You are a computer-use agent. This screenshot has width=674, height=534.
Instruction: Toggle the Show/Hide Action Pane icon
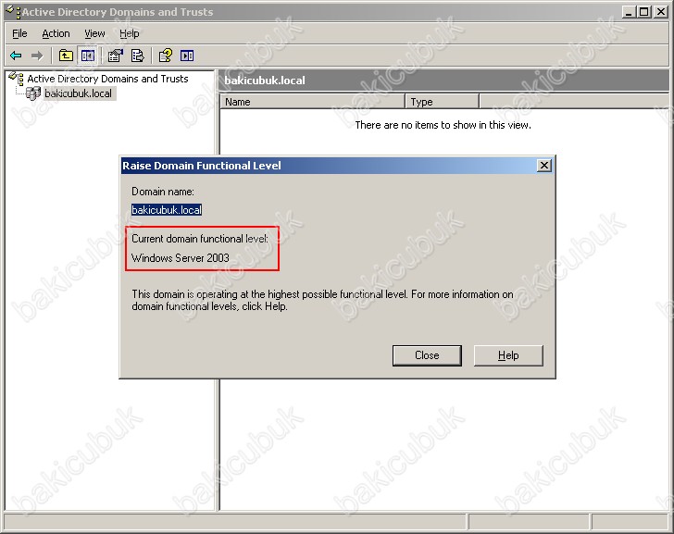click(187, 56)
